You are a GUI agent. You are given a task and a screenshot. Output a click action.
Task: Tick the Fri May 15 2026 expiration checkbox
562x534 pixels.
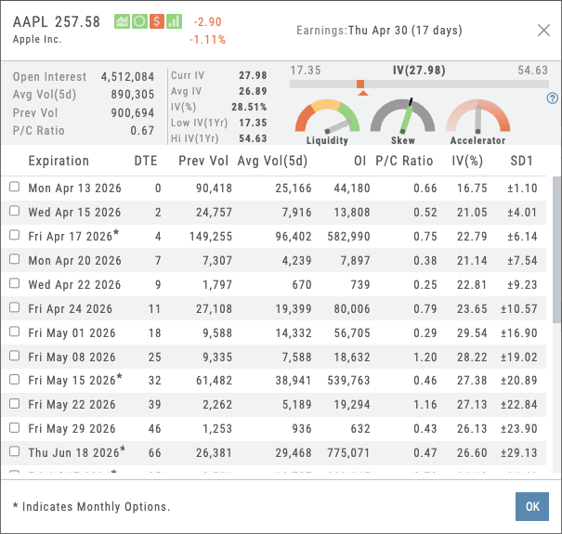(x=14, y=381)
